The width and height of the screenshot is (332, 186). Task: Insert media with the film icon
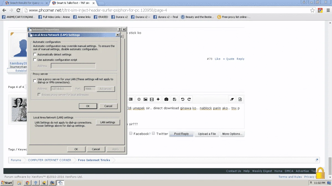(152, 99)
